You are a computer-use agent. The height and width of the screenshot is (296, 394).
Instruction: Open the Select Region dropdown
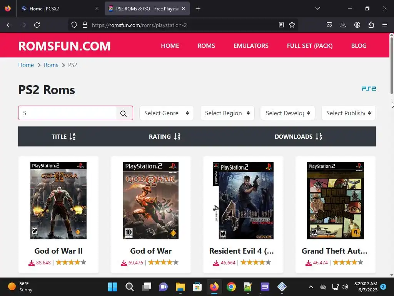(227, 113)
